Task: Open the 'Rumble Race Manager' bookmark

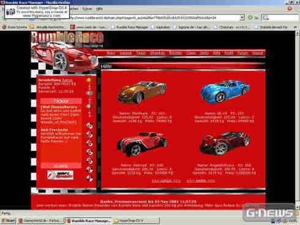Action: pyautogui.click(x=130, y=27)
